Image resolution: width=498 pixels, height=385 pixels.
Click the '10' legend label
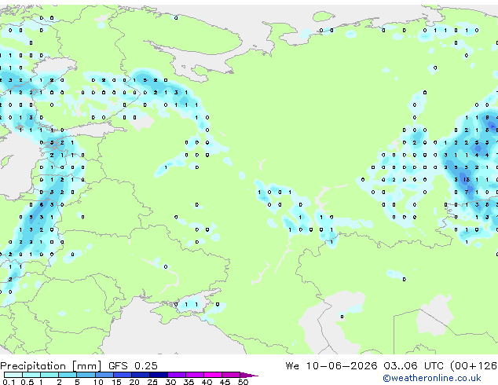98,382
